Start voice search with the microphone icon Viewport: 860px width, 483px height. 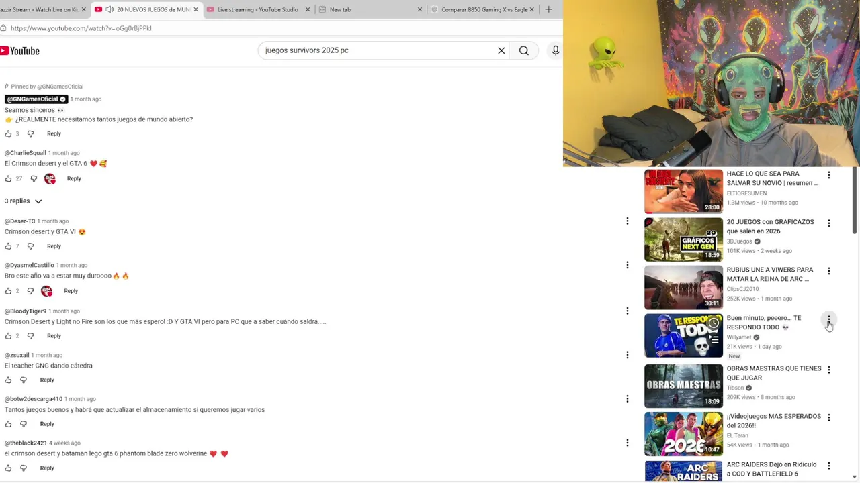point(556,50)
